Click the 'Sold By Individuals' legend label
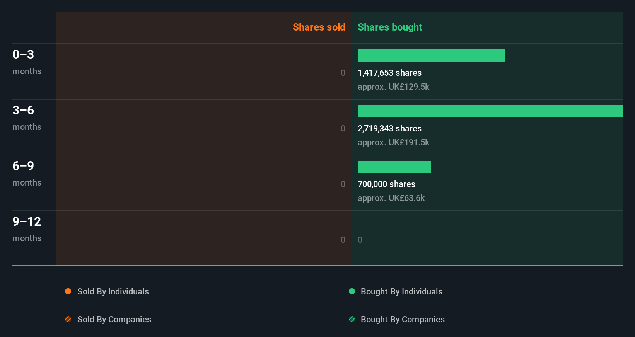 (113, 291)
